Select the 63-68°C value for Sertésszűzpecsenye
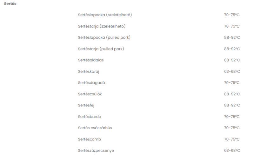 pos(232,151)
